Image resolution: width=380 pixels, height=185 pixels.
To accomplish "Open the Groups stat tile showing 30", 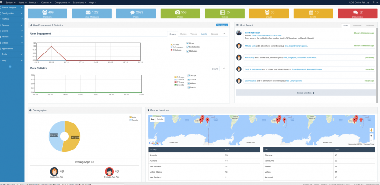I will click(x=269, y=14).
